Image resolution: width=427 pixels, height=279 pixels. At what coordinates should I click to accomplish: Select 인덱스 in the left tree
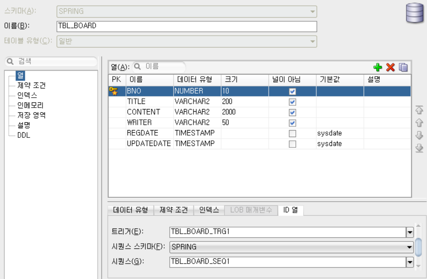pos(27,95)
